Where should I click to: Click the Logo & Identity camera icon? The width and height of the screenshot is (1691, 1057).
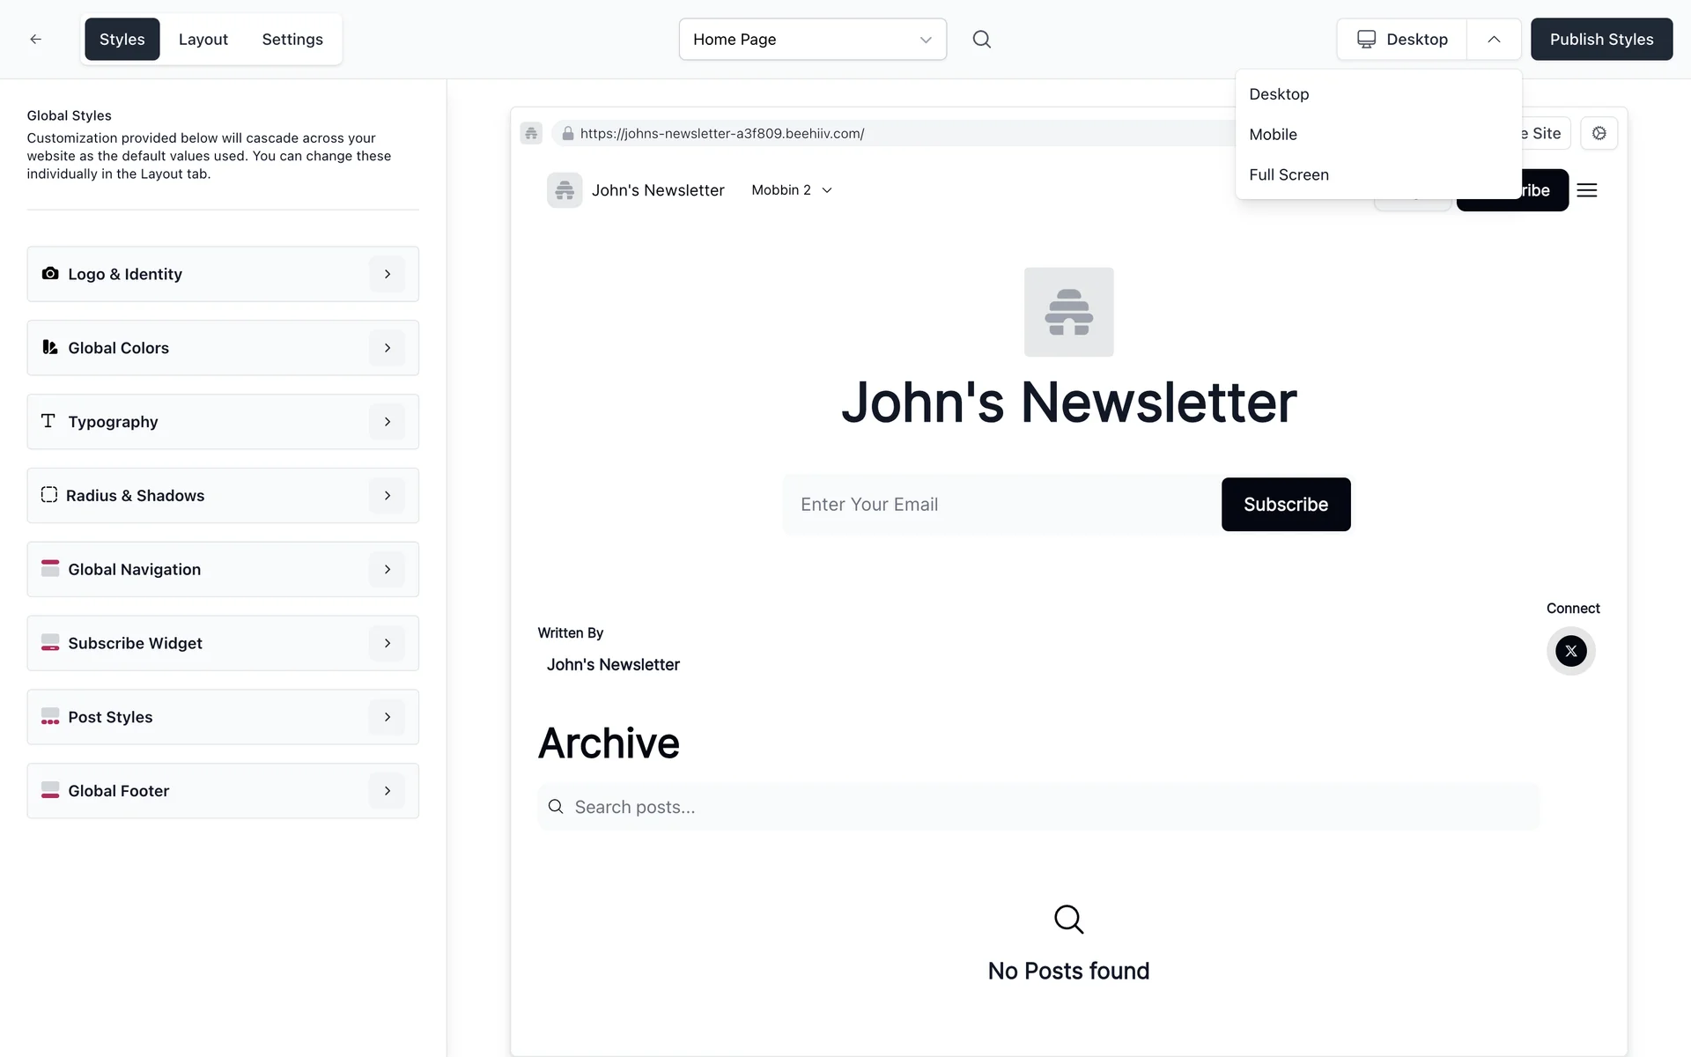tap(50, 274)
